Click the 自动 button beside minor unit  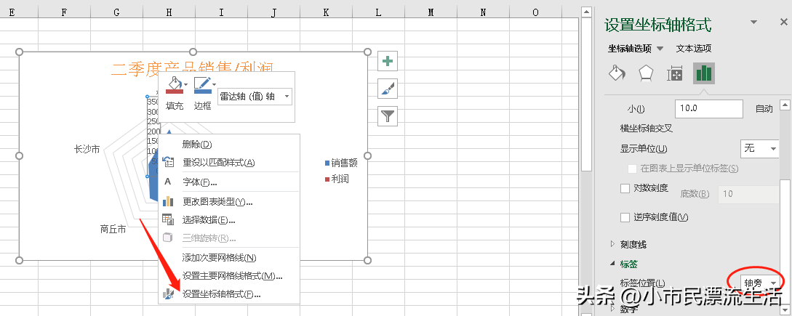764,109
